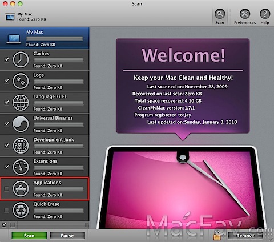Click the My Mac laptop icon in sidebar
The height and width of the screenshot is (242, 274).
14,39
